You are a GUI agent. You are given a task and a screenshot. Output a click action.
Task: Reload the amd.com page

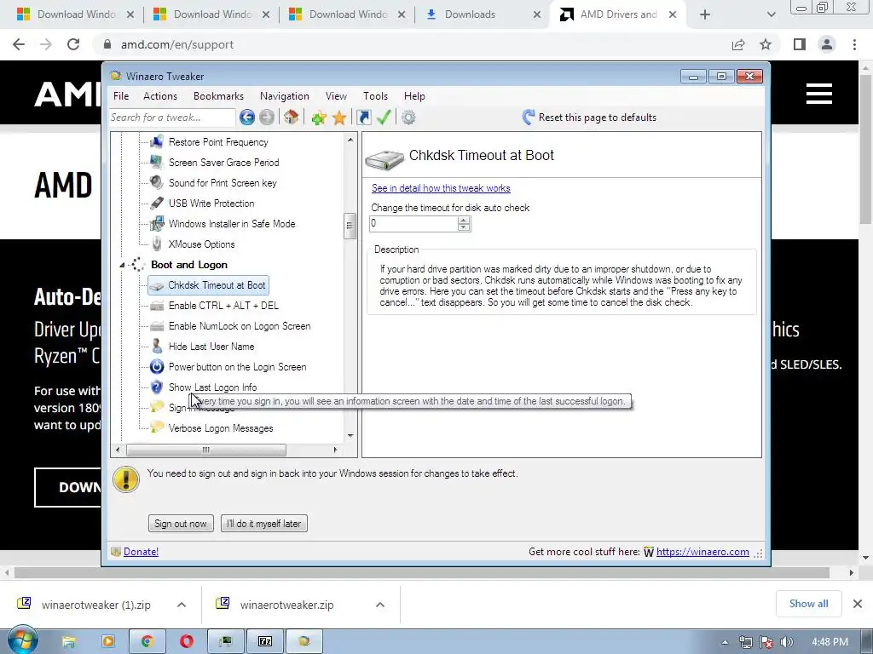pyautogui.click(x=73, y=44)
